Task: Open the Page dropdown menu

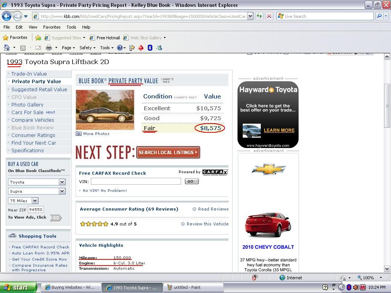Action: (x=68, y=48)
